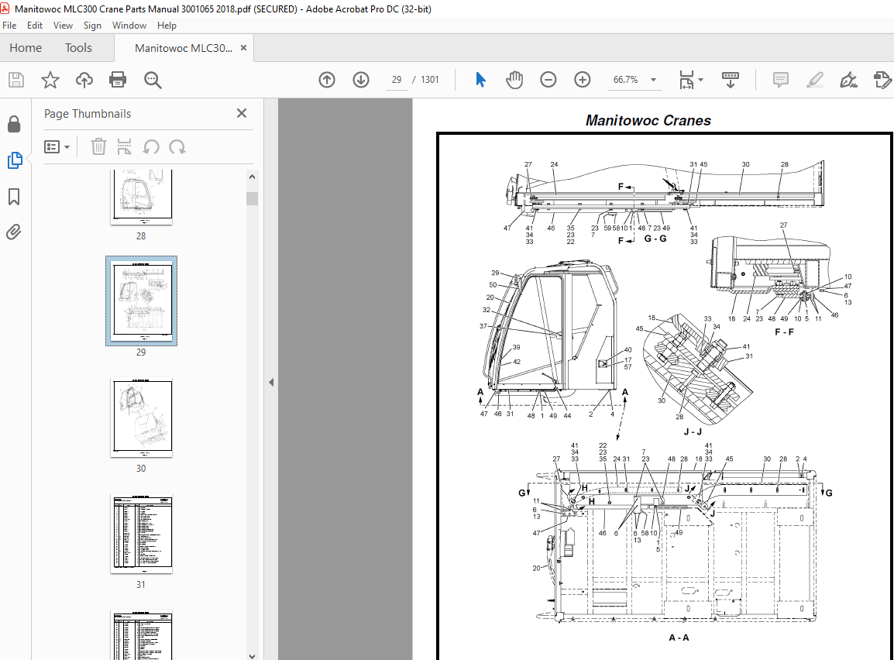This screenshot has width=894, height=660.
Task: Expand the fit page options arrow
Action: [x=701, y=80]
